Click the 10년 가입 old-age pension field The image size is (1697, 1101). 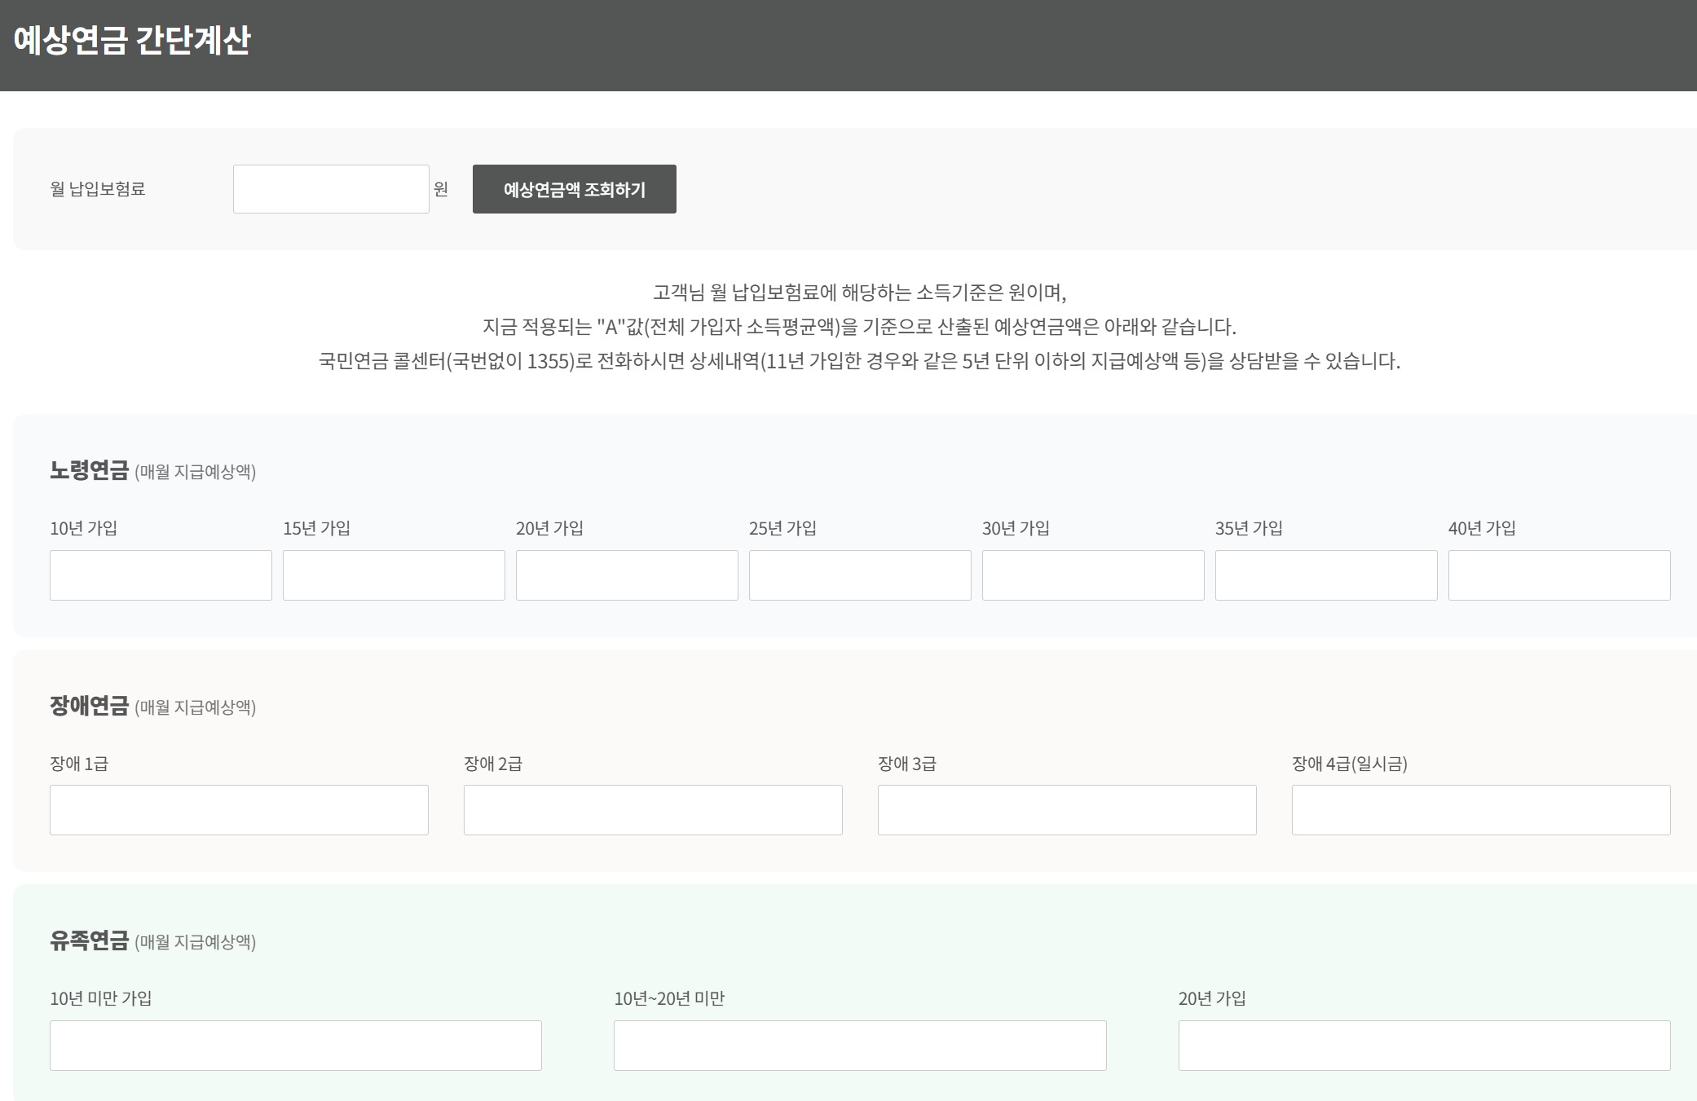161,575
